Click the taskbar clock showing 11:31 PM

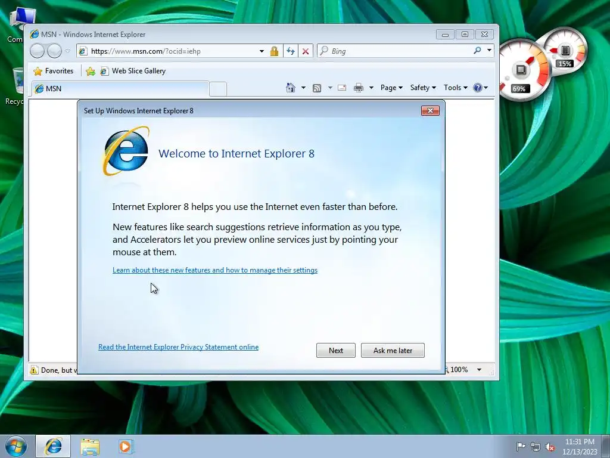pos(579,447)
